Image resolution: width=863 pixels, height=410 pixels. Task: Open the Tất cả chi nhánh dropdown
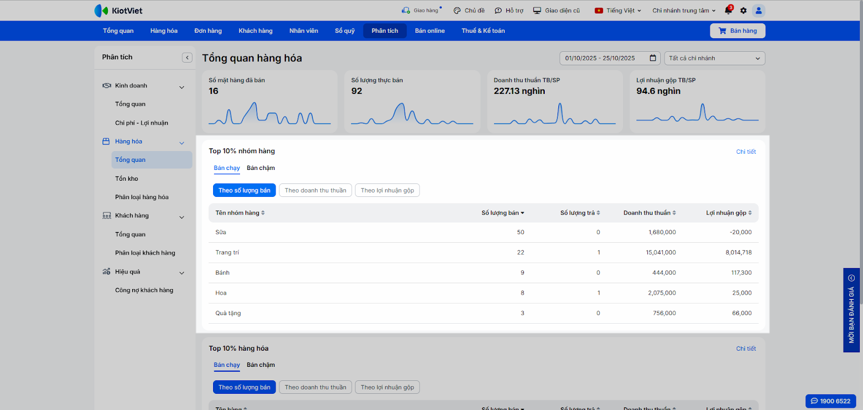point(714,58)
